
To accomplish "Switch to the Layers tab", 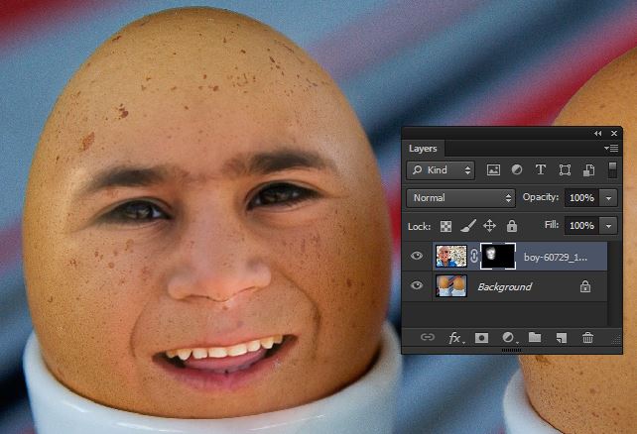I will [423, 149].
